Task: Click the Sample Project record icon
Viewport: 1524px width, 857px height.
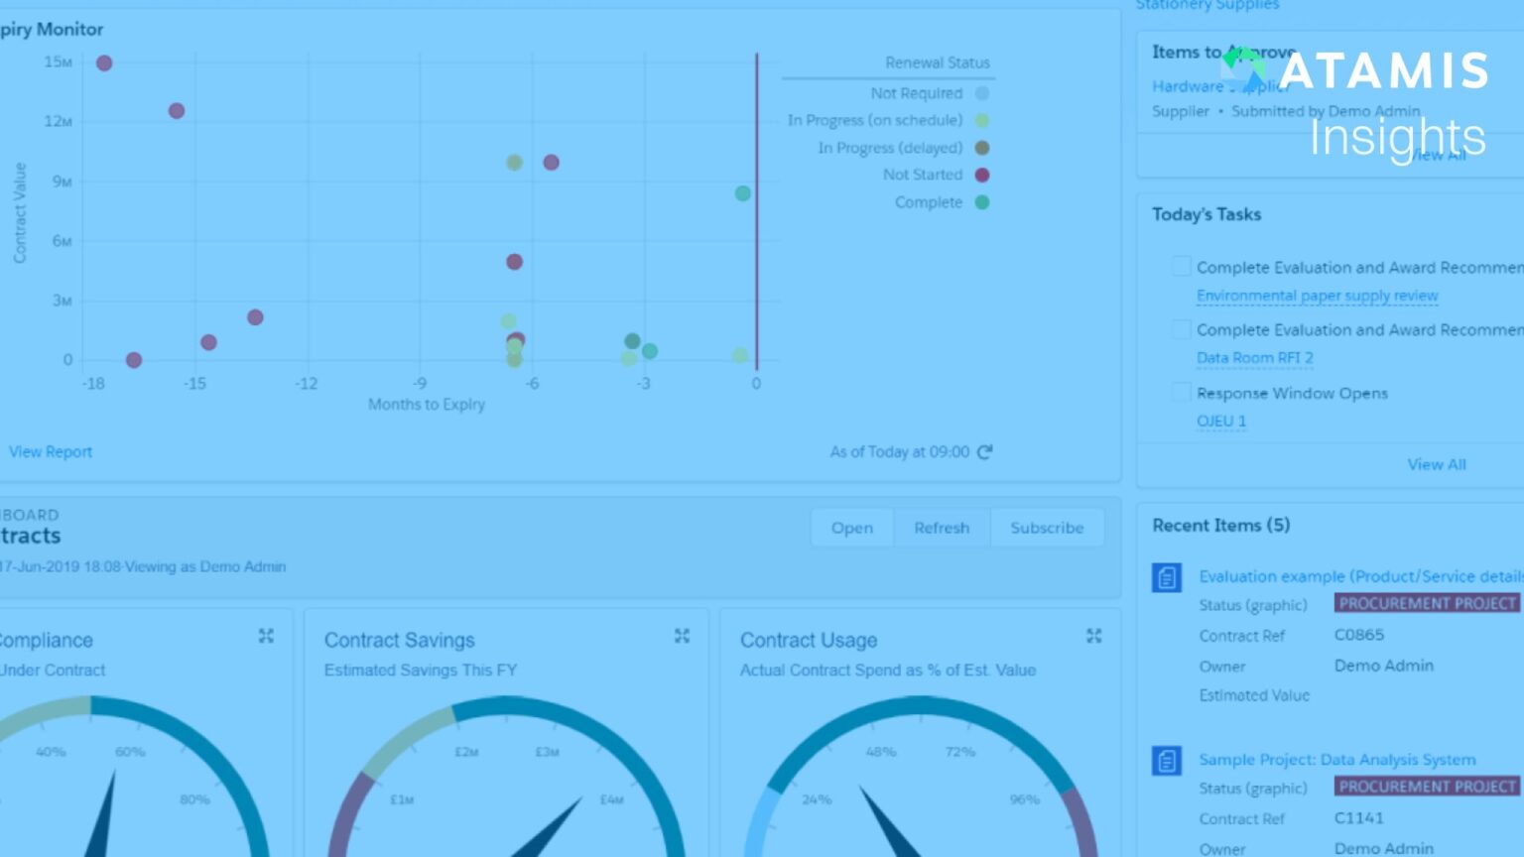Action: pos(1167,761)
